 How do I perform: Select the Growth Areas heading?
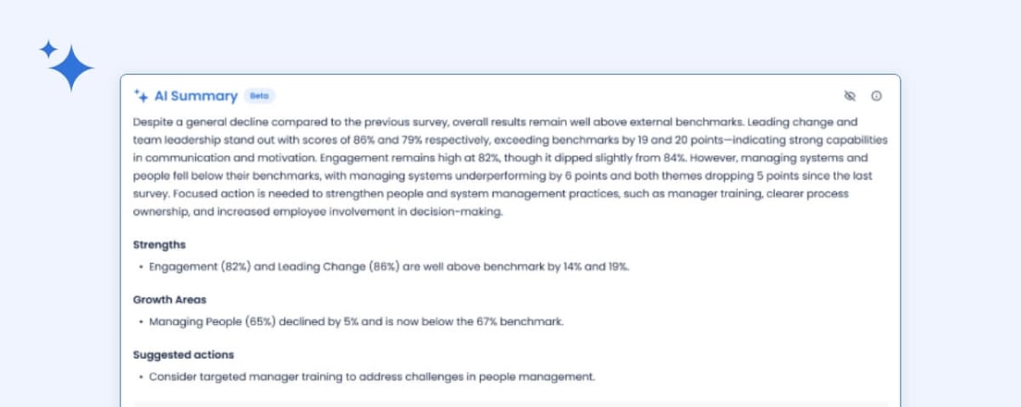pos(169,300)
